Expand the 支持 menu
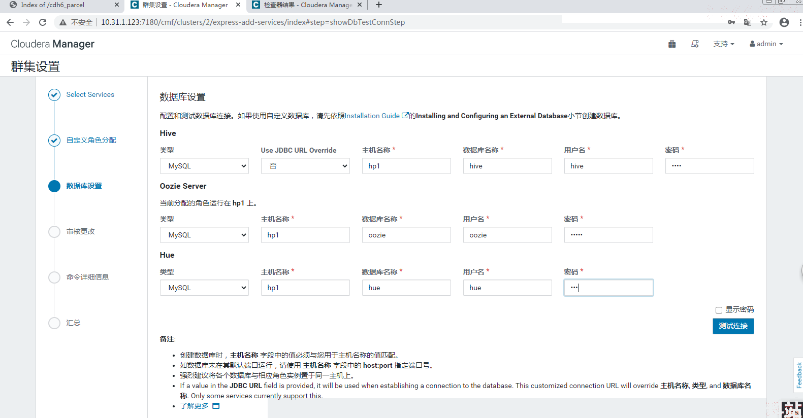The height and width of the screenshot is (418, 803). [724, 44]
